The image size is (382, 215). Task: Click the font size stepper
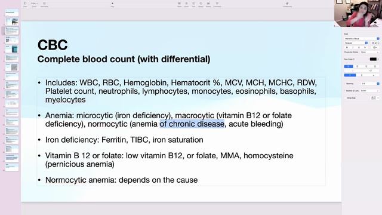click(378, 43)
